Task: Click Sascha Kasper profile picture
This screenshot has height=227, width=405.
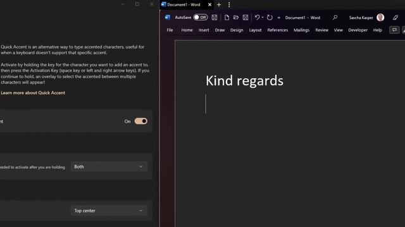Action: click(380, 17)
